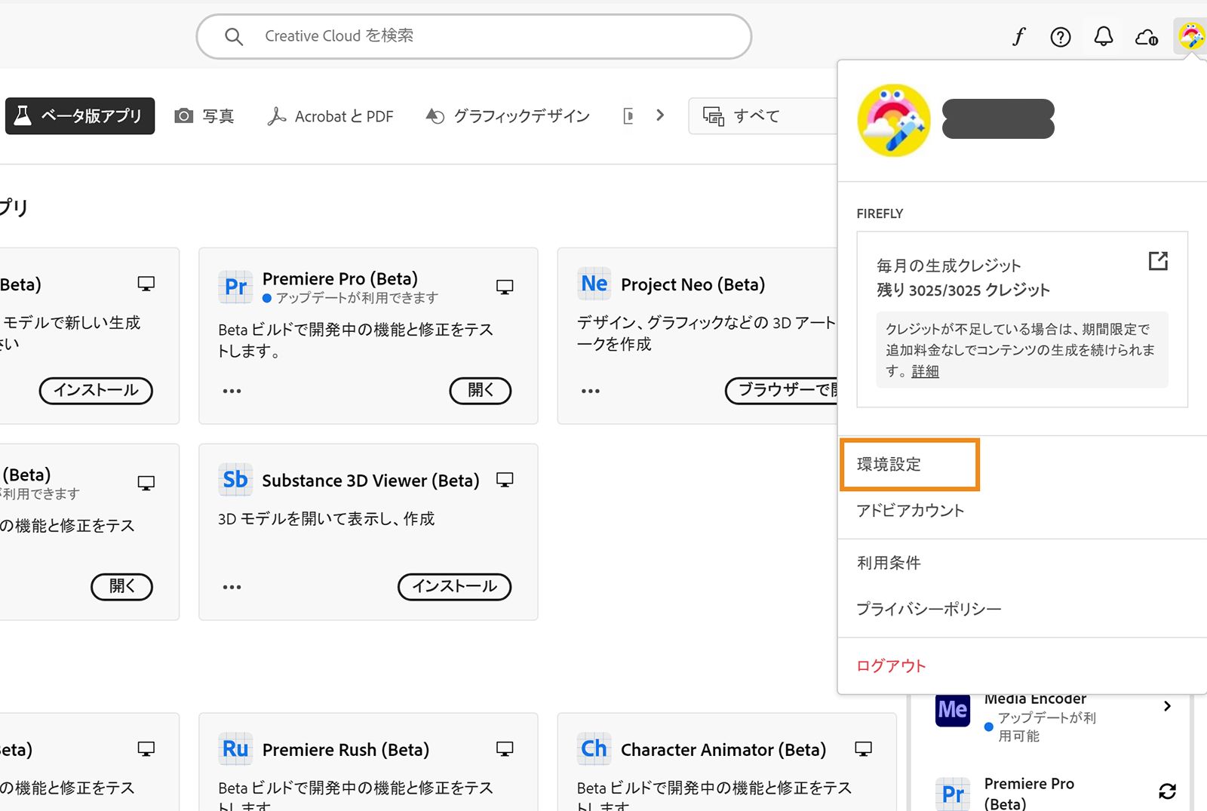Open more options on Premiere Pro (Beta) card
Image resolution: width=1207 pixels, height=811 pixels.
[232, 391]
